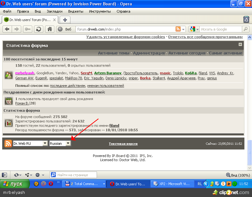252x197 pixels.
Task: Click the Вид (100%) zoom control
Action: click(238, 175)
